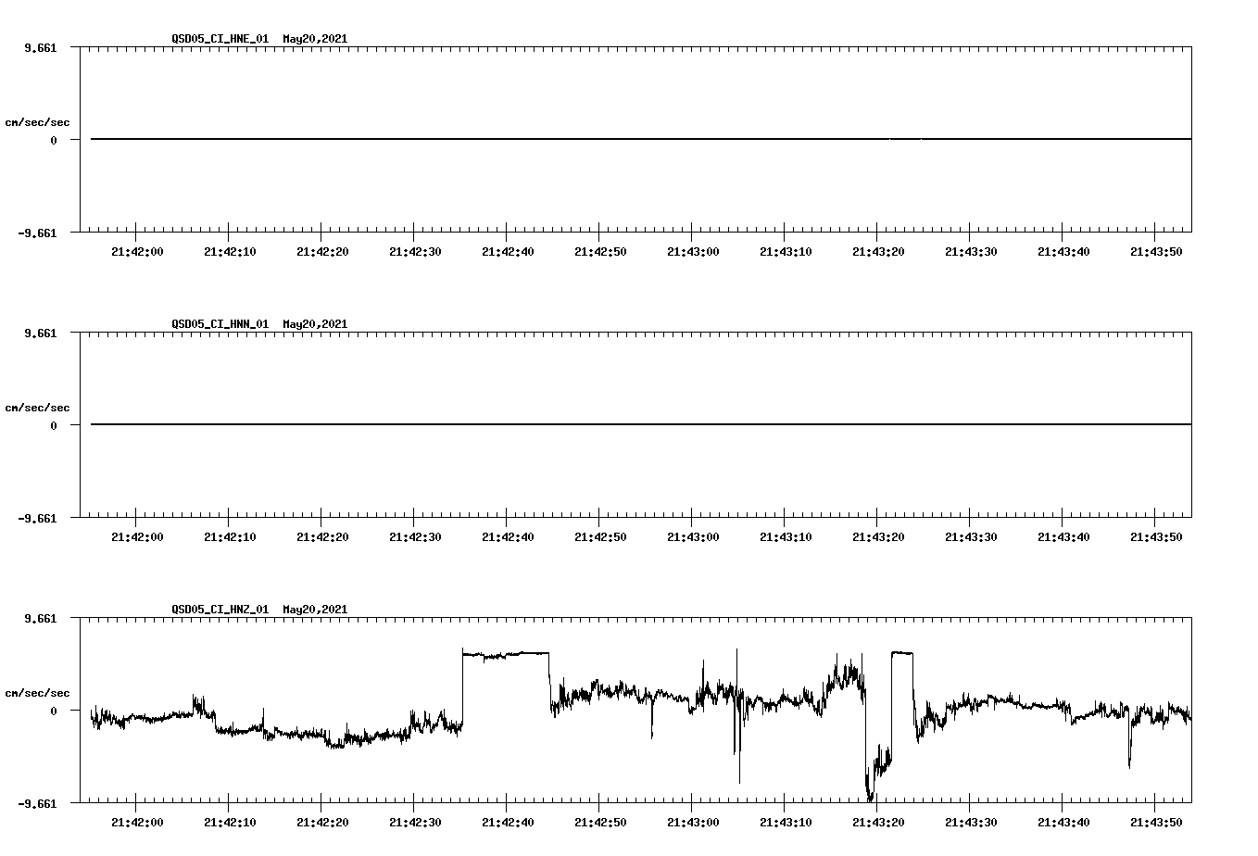This screenshot has height=856, width=1258.
Task: Click the 21:43:20 time label under HNZ chart
Action: pyautogui.click(x=878, y=822)
